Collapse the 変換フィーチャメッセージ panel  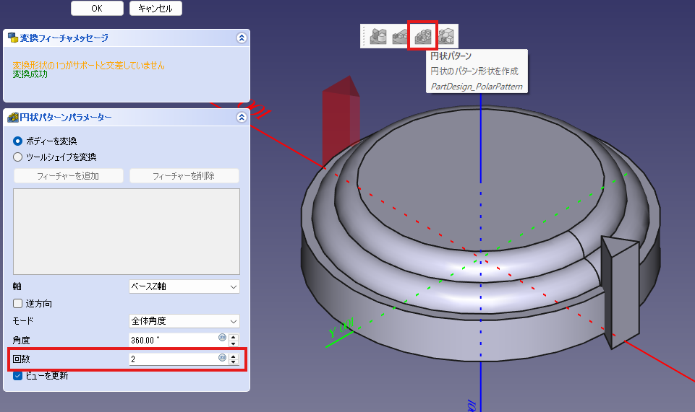tap(241, 38)
